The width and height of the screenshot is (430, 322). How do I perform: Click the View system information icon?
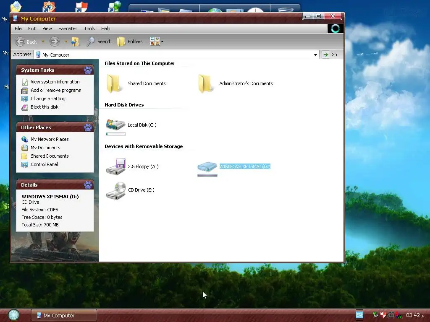(x=25, y=82)
